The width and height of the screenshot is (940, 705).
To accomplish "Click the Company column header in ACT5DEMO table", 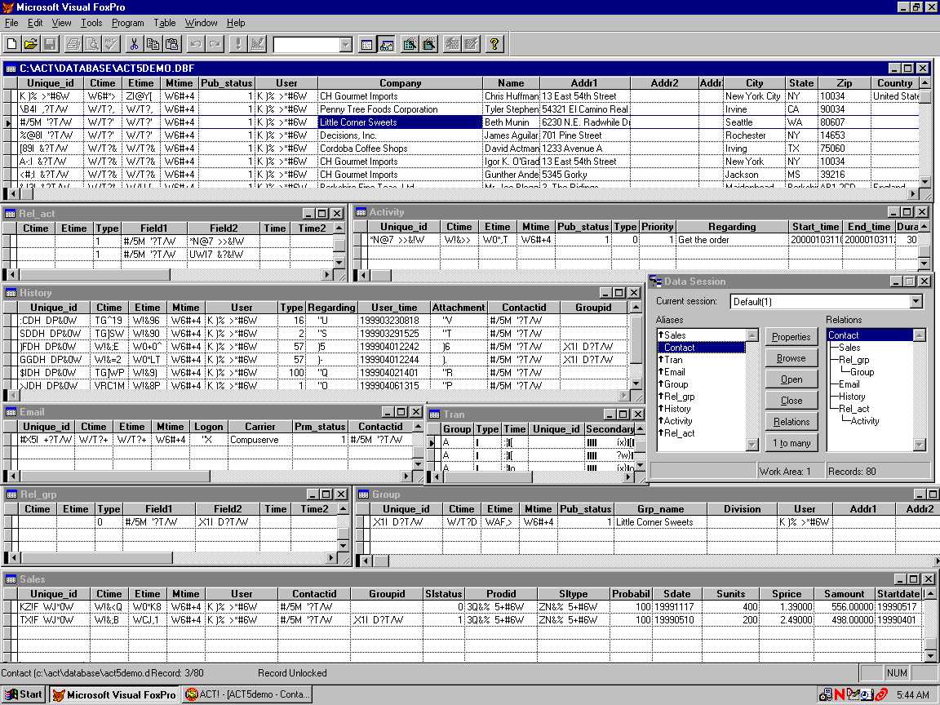I will 400,83.
